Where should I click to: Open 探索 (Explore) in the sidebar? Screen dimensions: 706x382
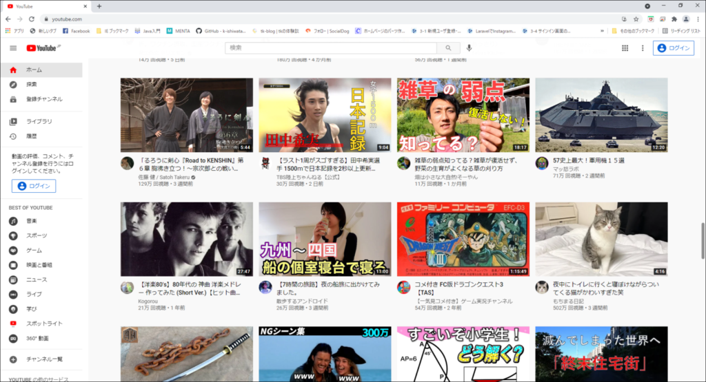tap(32, 85)
